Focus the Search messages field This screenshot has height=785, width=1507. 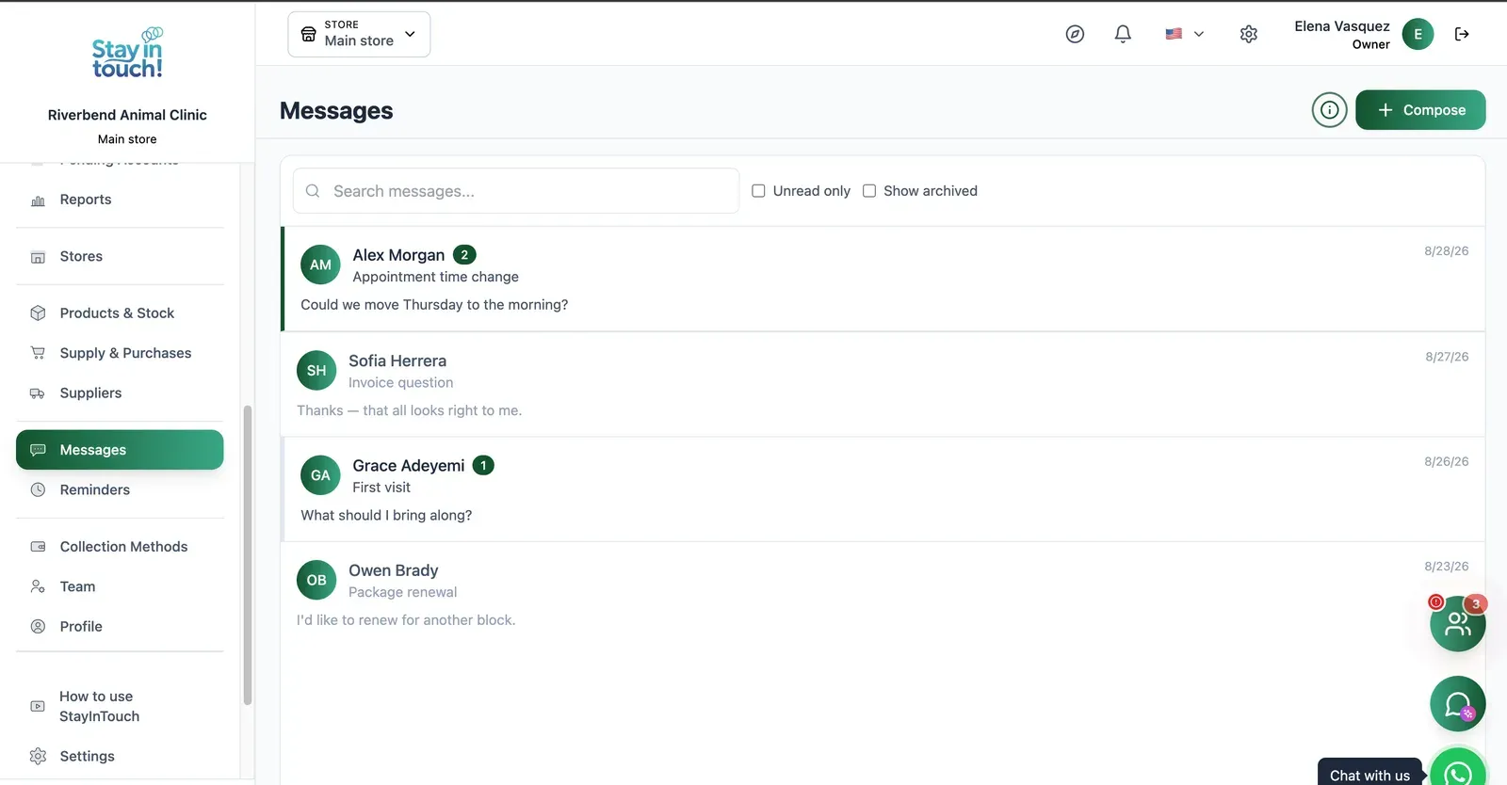click(516, 191)
